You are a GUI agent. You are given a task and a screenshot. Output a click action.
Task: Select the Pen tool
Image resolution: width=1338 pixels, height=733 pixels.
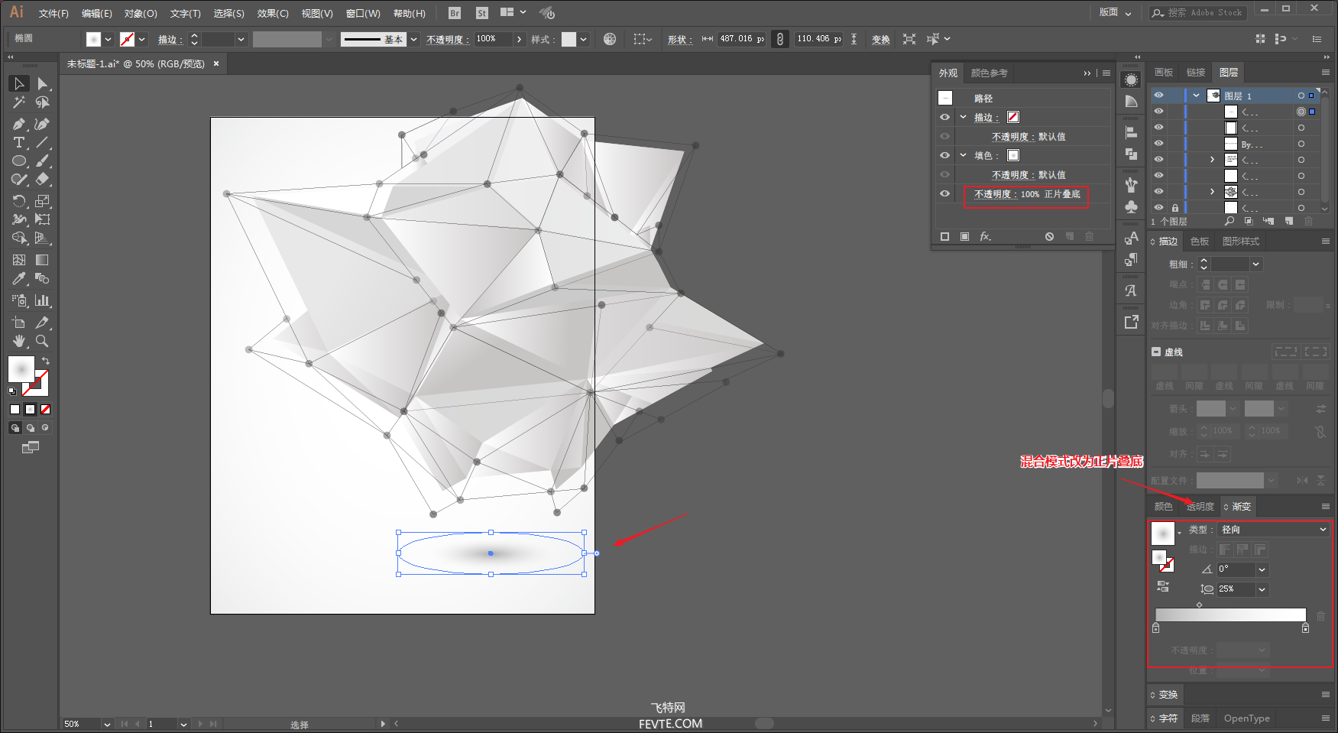click(19, 124)
